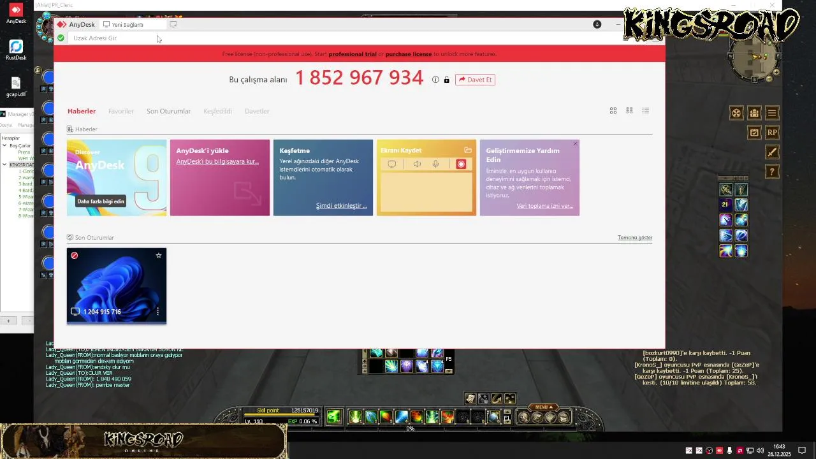Image resolution: width=816 pixels, height=459 pixels.
Task: Favorite the 1 204 915 716 session
Action: [159, 256]
